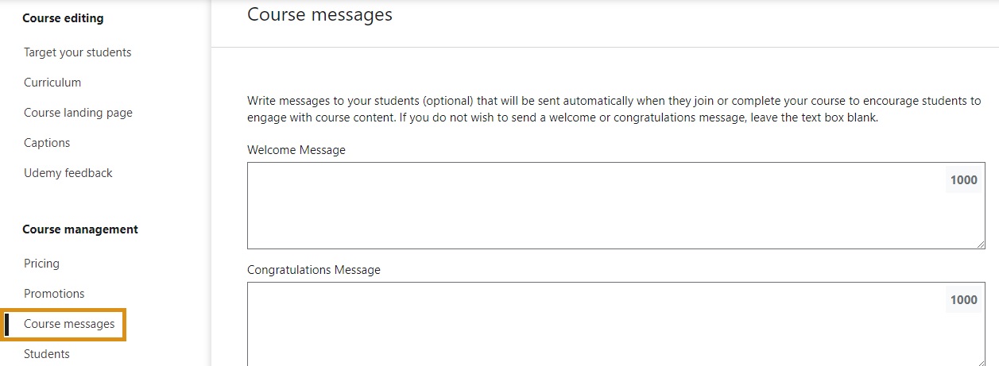
Task: Select Captions in the sidebar
Action: pos(47,143)
